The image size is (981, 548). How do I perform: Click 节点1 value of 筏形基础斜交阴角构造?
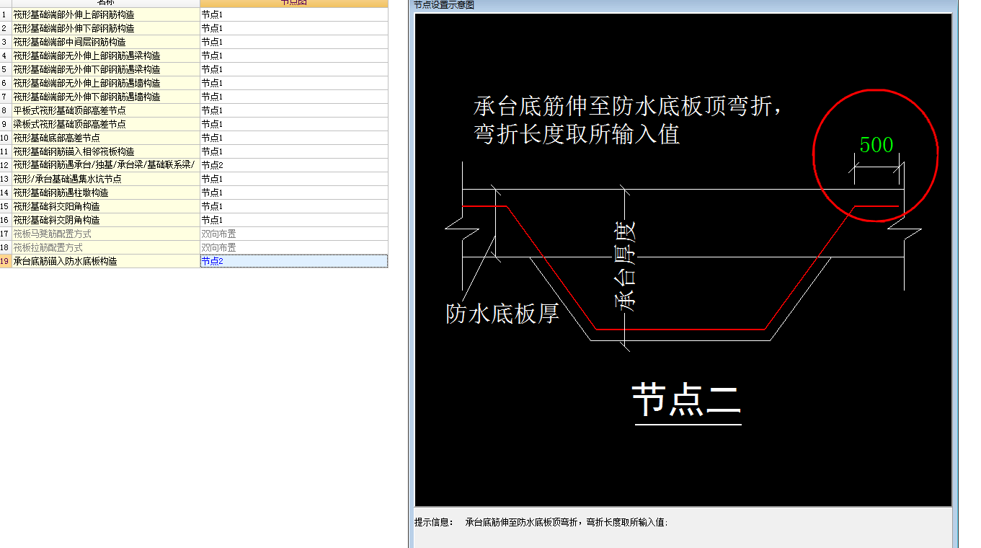(x=294, y=220)
